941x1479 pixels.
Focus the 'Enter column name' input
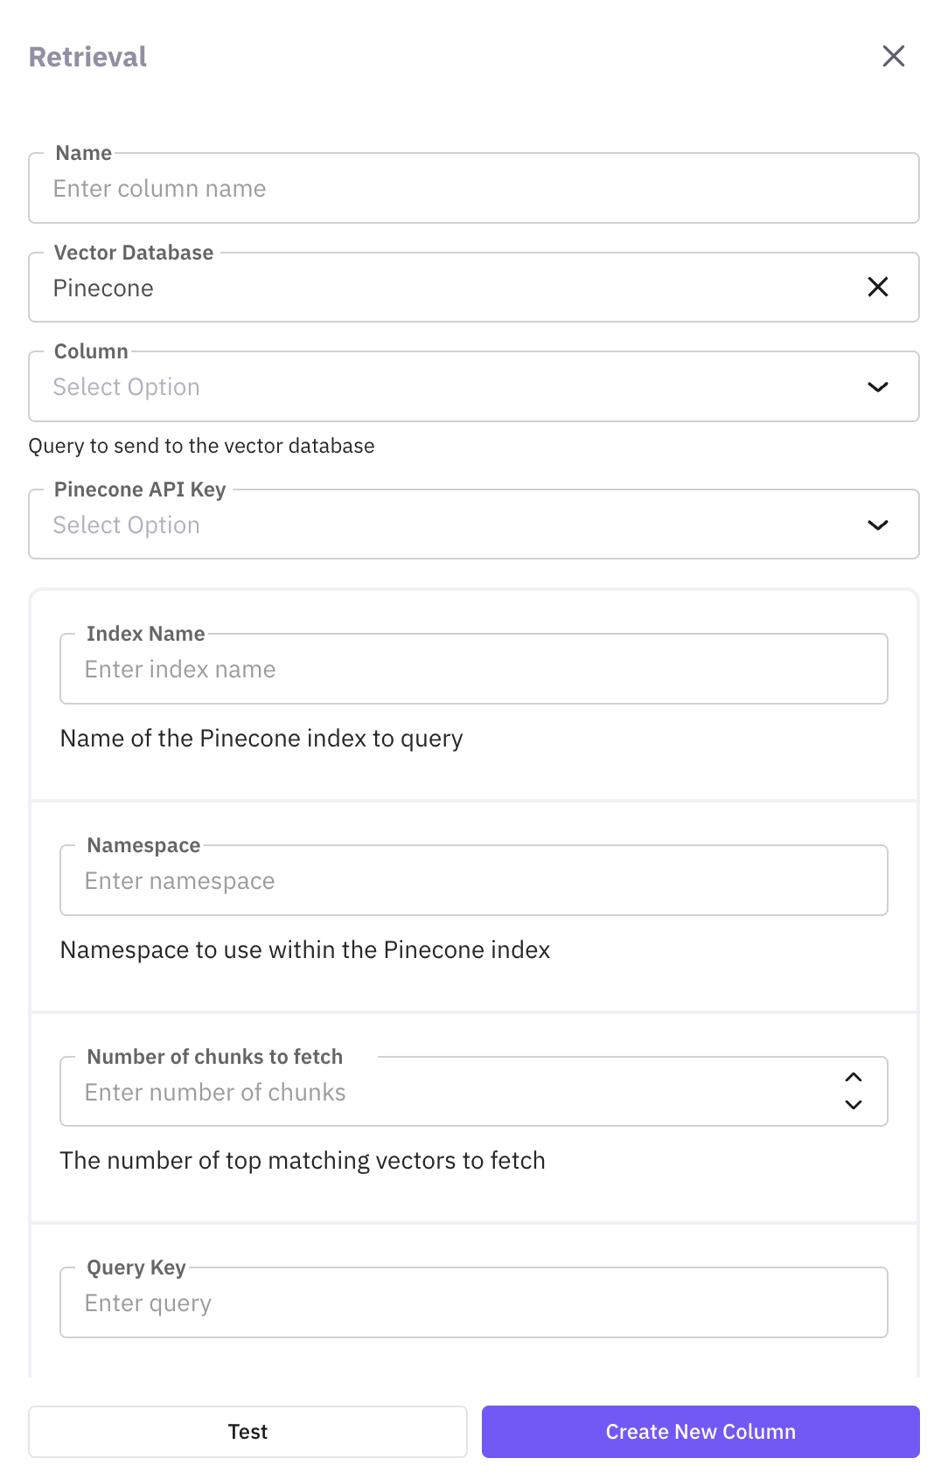(472, 189)
